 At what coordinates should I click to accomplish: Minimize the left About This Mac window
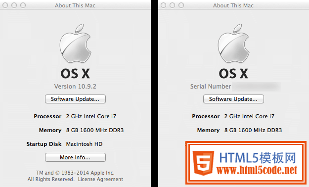[14, 5]
